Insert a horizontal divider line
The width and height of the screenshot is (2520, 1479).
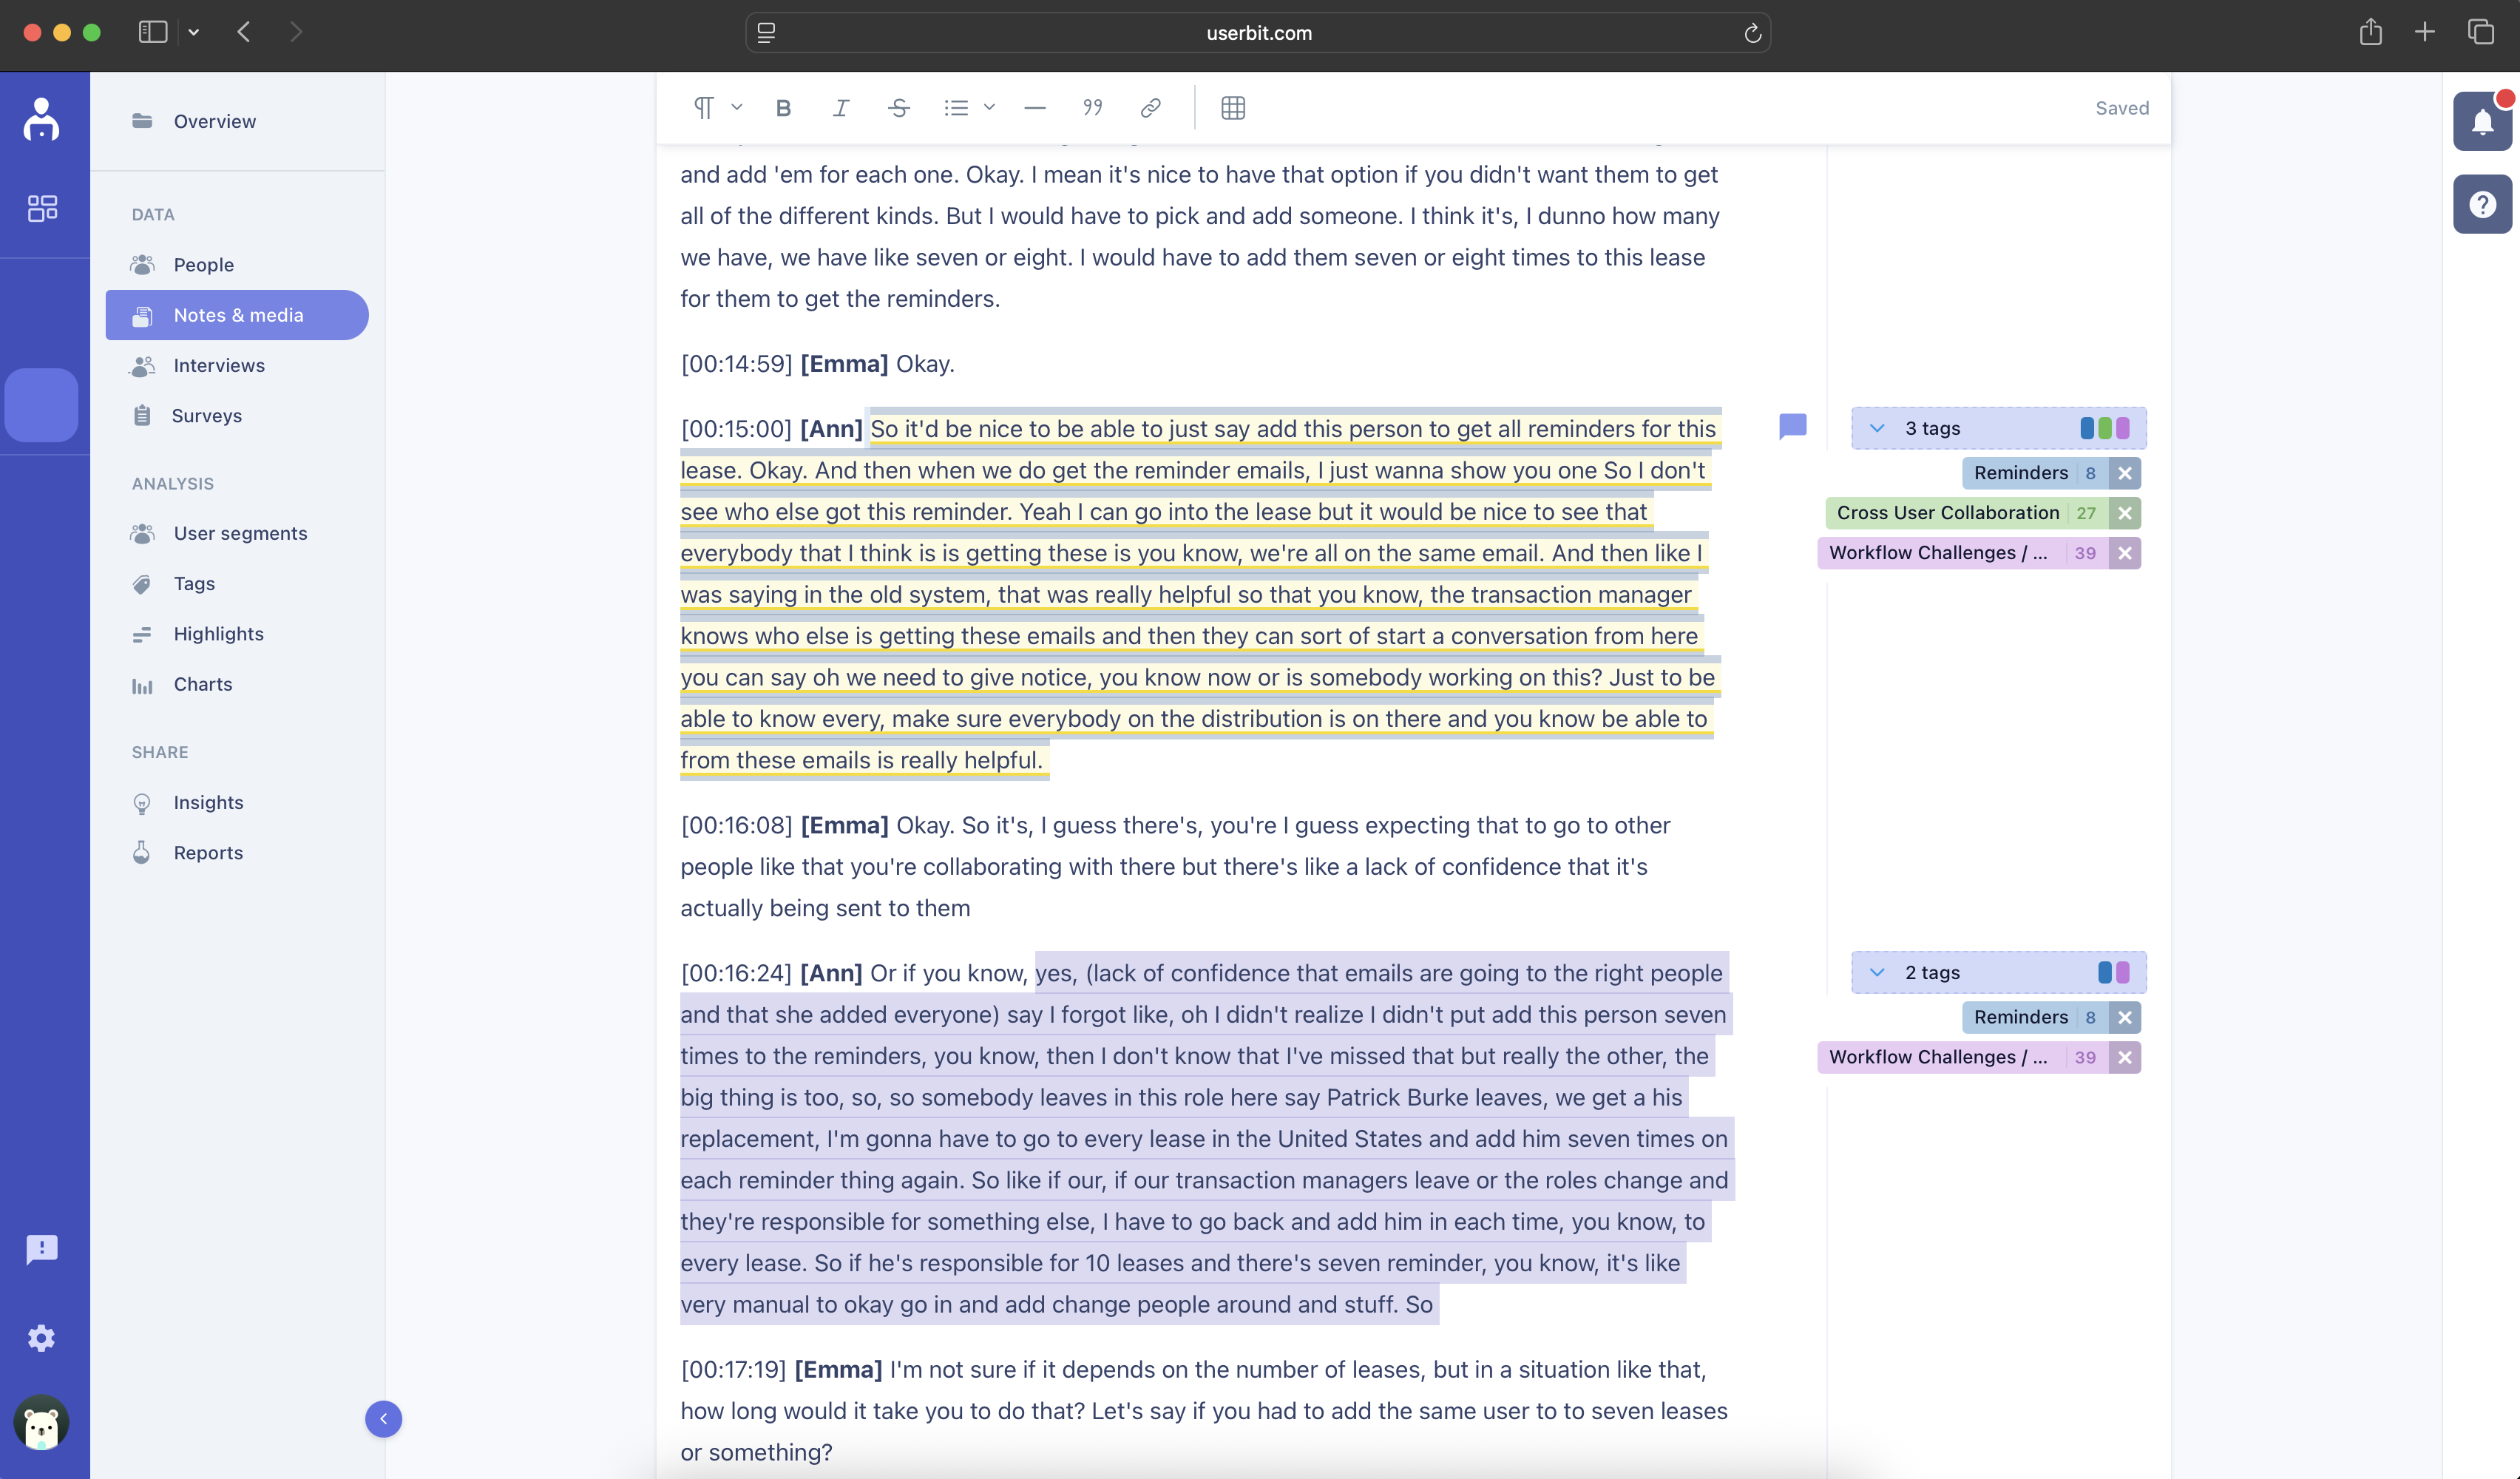coord(1035,108)
